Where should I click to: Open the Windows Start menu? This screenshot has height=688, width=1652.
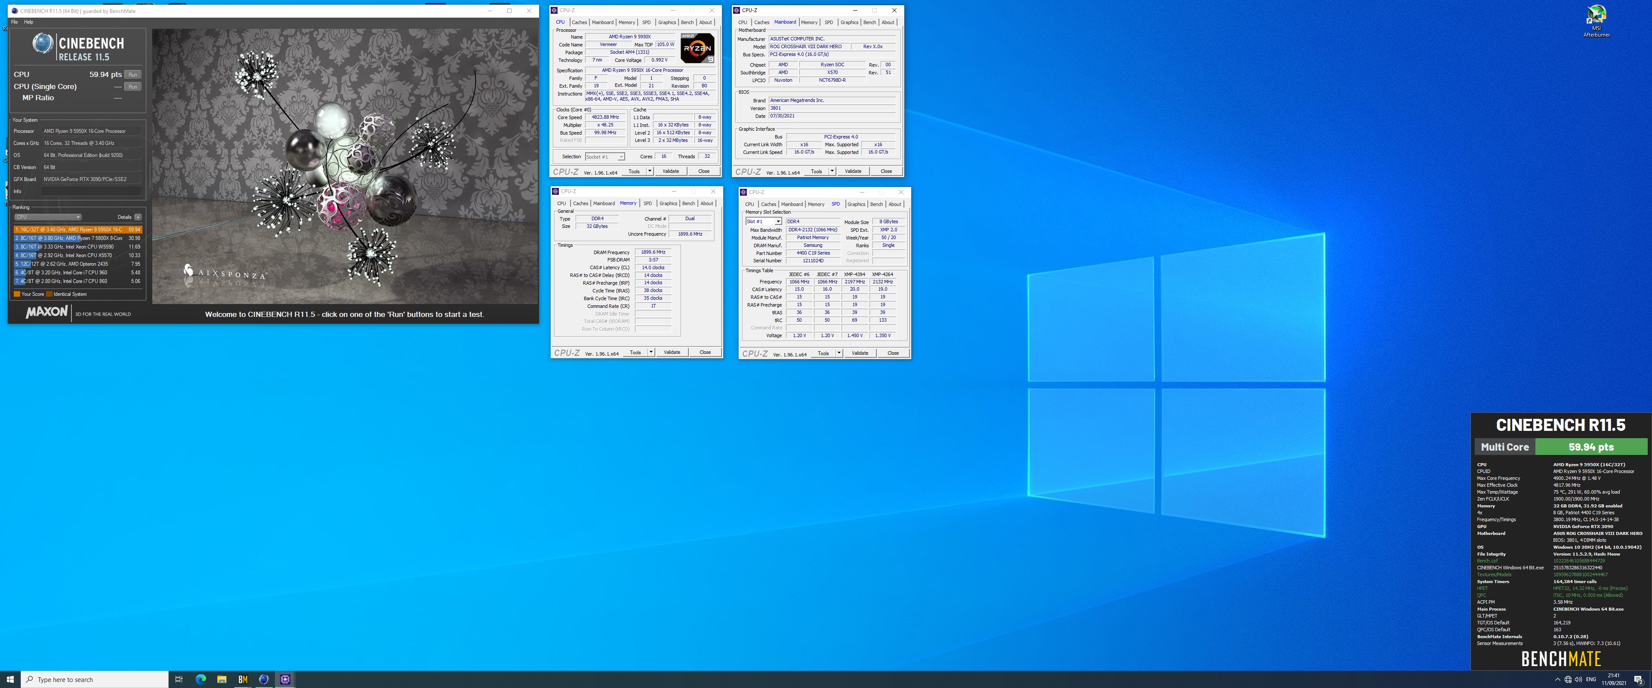pyautogui.click(x=10, y=679)
